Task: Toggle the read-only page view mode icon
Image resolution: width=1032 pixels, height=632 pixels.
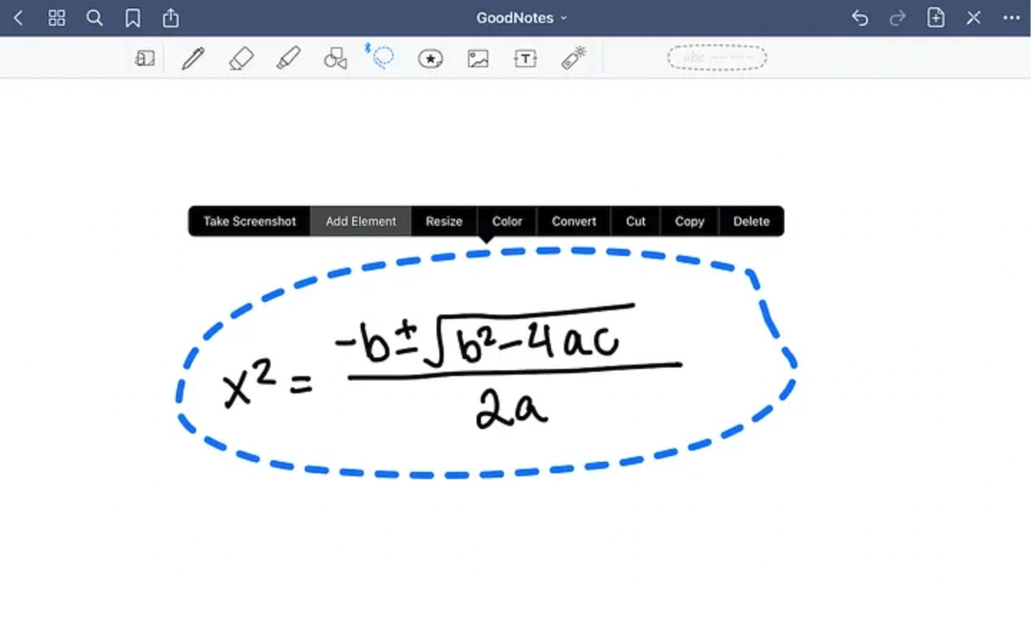Action: coord(145,59)
